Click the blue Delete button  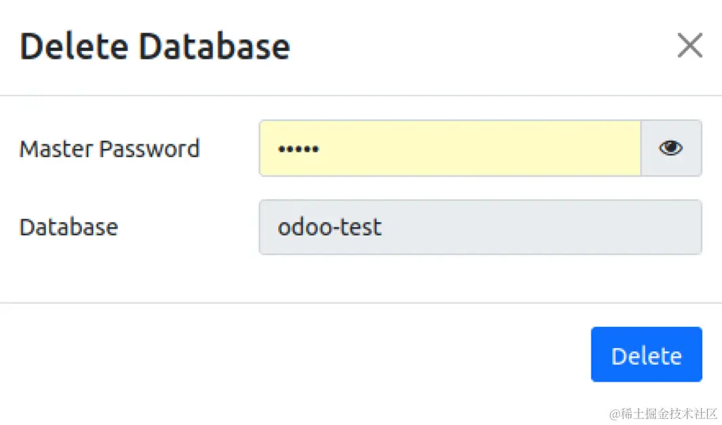[646, 355]
